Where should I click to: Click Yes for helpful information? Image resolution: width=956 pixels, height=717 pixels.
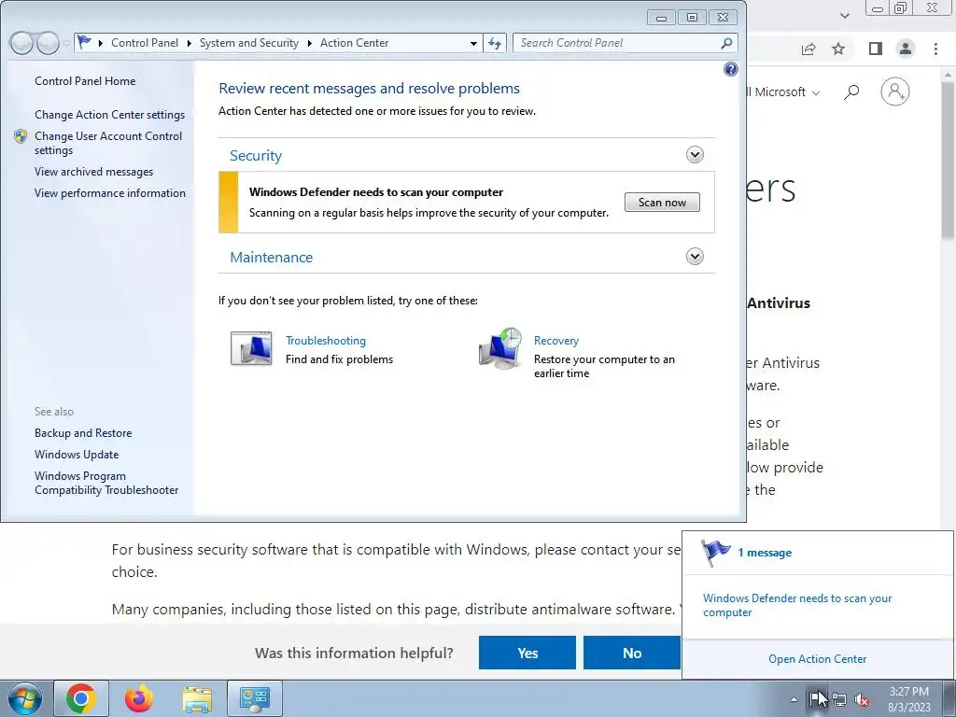click(527, 653)
